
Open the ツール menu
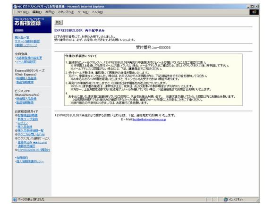tap(83, 12)
